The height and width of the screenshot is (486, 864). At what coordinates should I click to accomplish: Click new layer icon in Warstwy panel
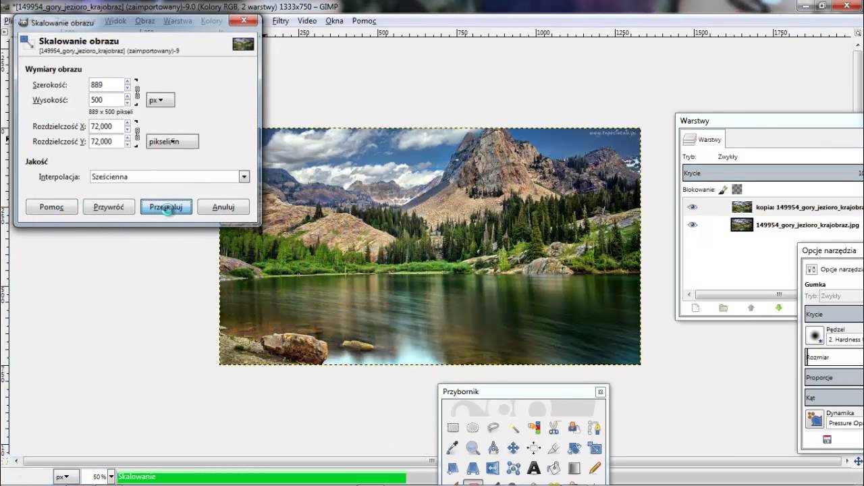[695, 308]
